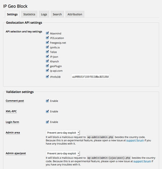Disable Comment post validation checkbox
Screen dimensions: 162x169
coord(47,101)
